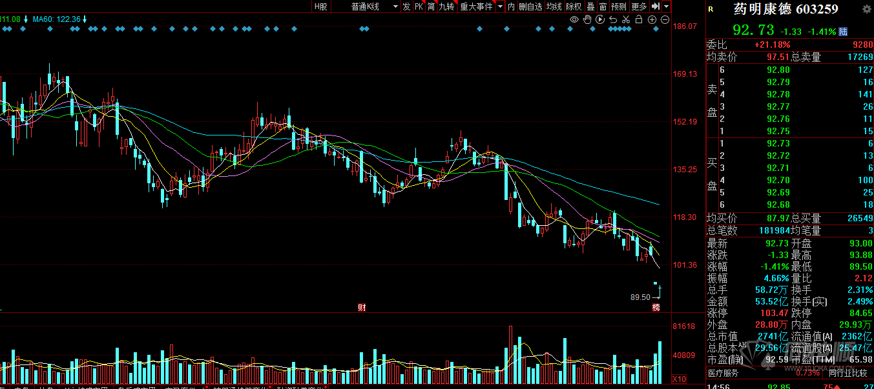Click the 发 toolbar button
Image resolution: width=874 pixels, height=389 pixels.
406,6
